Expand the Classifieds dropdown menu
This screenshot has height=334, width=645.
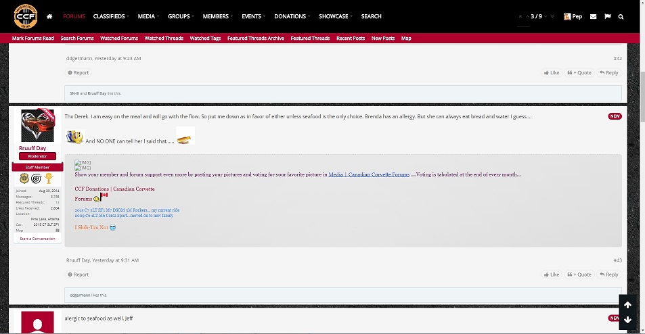pyautogui.click(x=110, y=16)
